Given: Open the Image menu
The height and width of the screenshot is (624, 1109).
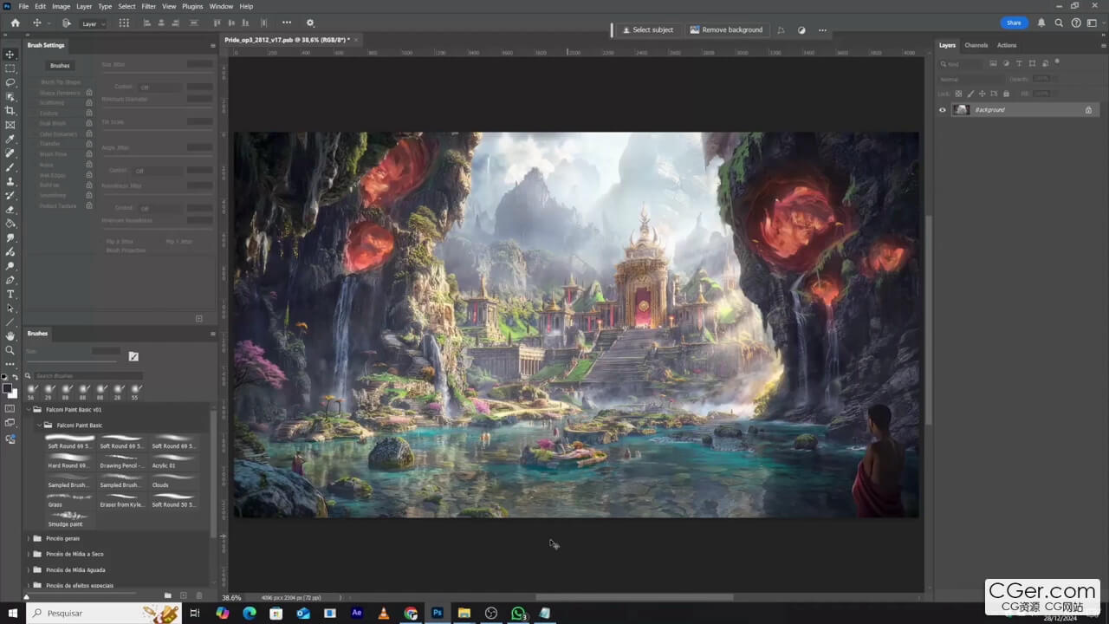Looking at the screenshot, I should coord(61,6).
